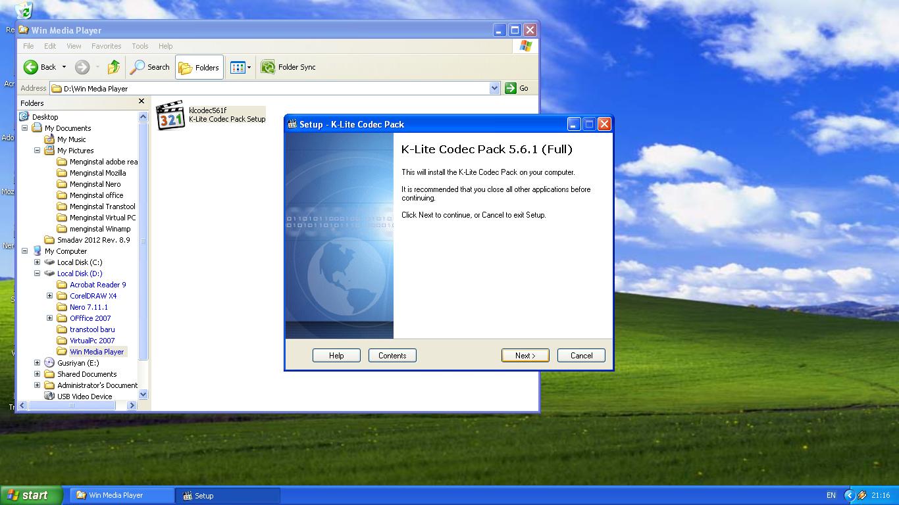Viewport: 899px width, 505px height.
Task: Open the Search pane
Action: tap(150, 67)
